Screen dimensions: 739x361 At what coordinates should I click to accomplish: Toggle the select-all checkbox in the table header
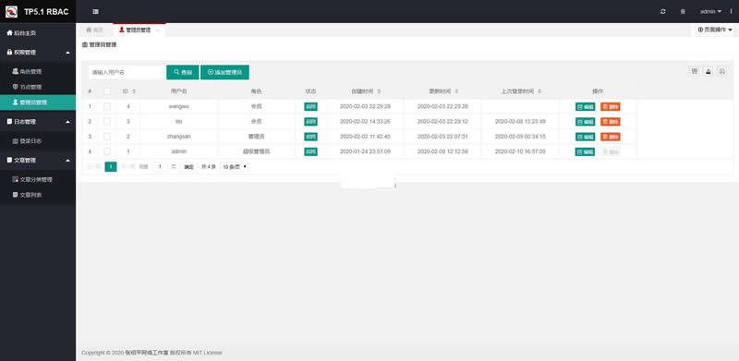click(x=107, y=91)
